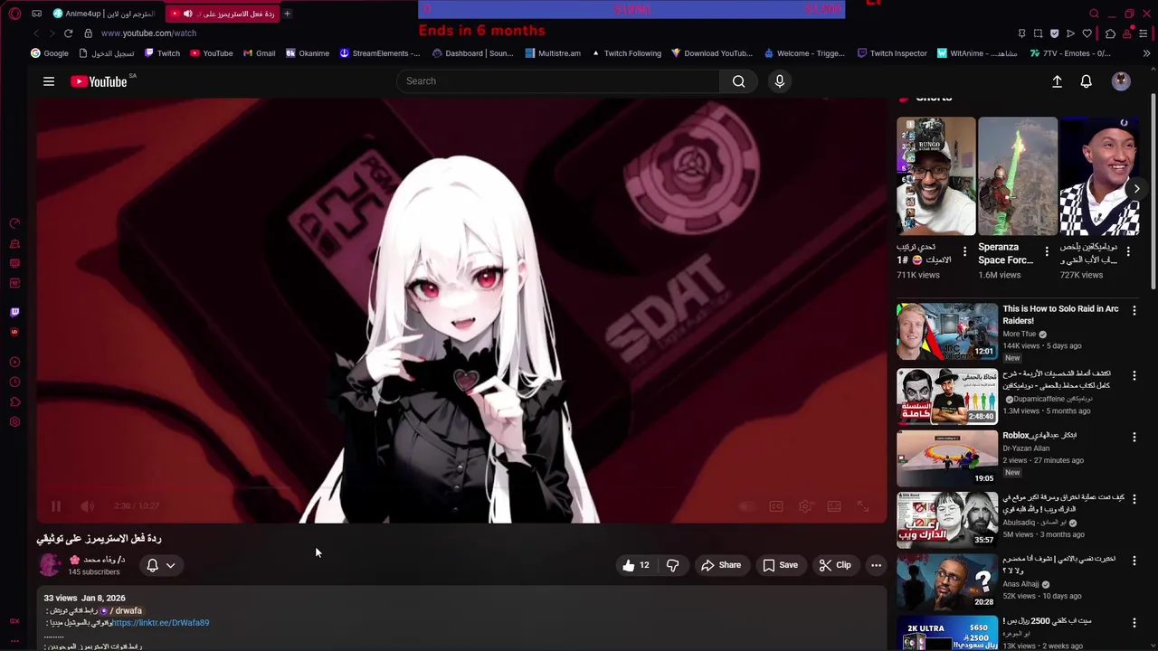Open the Twitch icon in Opera sidebar
The image size is (1158, 651).
[14, 312]
